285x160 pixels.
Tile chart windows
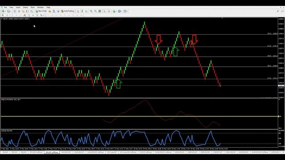point(100,11)
